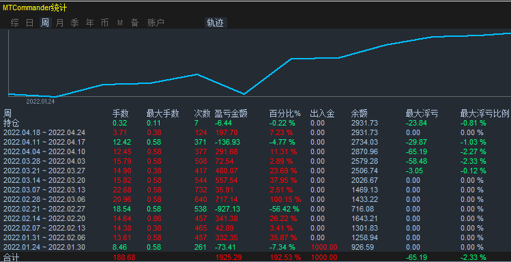This screenshot has height=262, width=511.
Task: Click the 盈亏金额 column header
Action: (x=231, y=113)
